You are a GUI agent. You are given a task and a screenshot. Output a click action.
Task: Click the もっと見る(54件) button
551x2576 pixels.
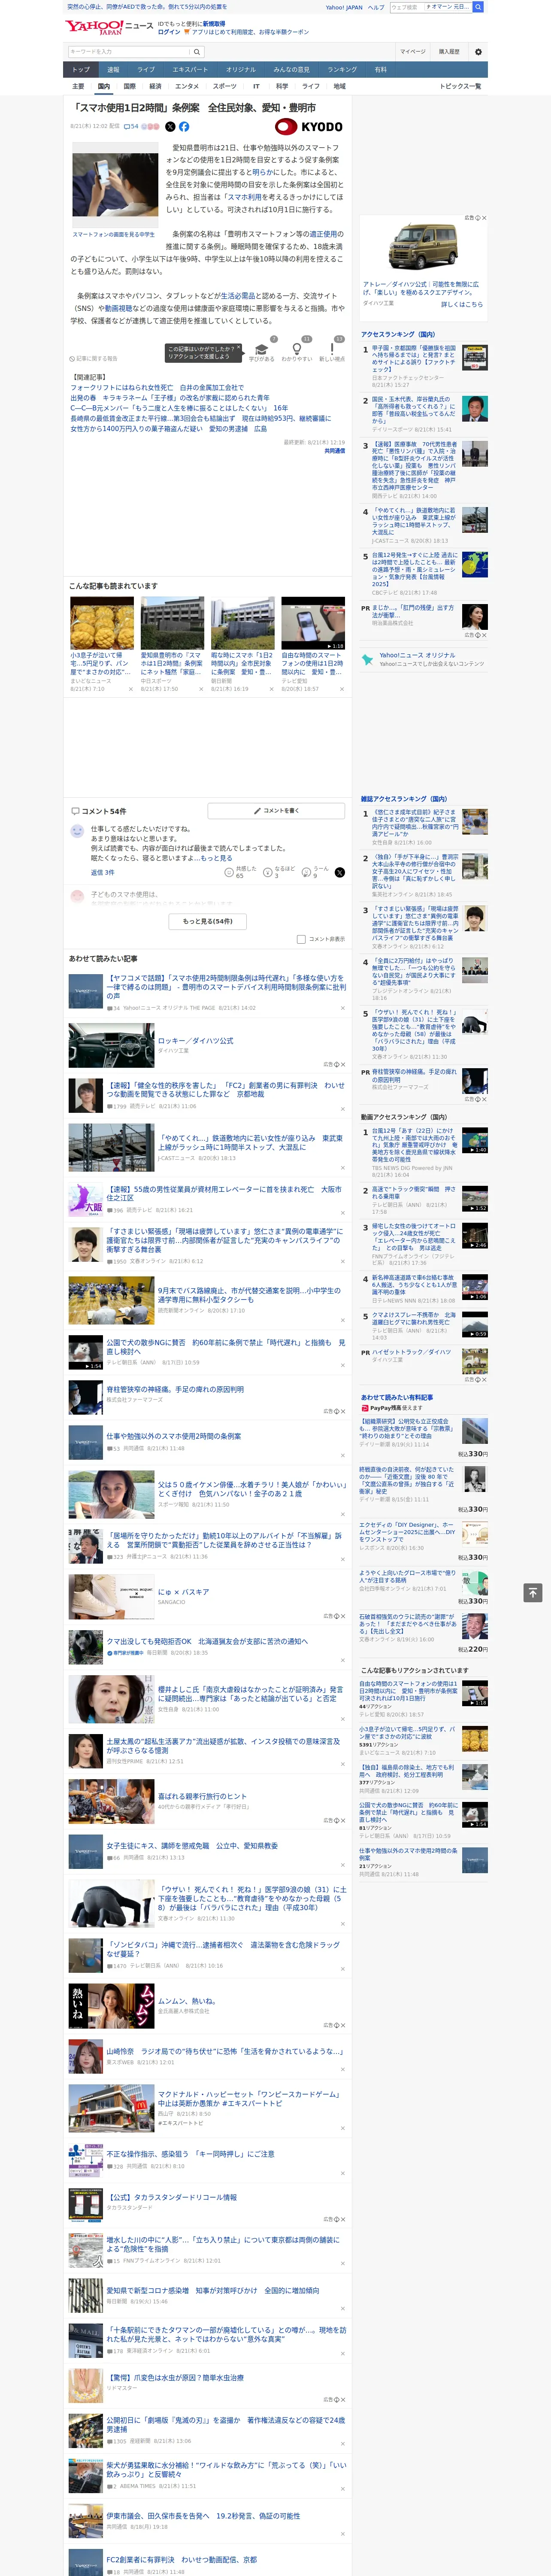tap(207, 921)
